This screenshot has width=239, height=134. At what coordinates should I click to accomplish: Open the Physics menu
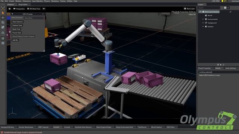(47, 1)
